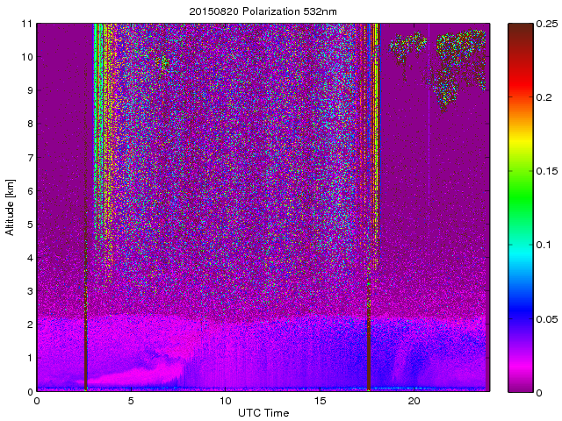Click the x-axis tick label 10

coord(225,401)
